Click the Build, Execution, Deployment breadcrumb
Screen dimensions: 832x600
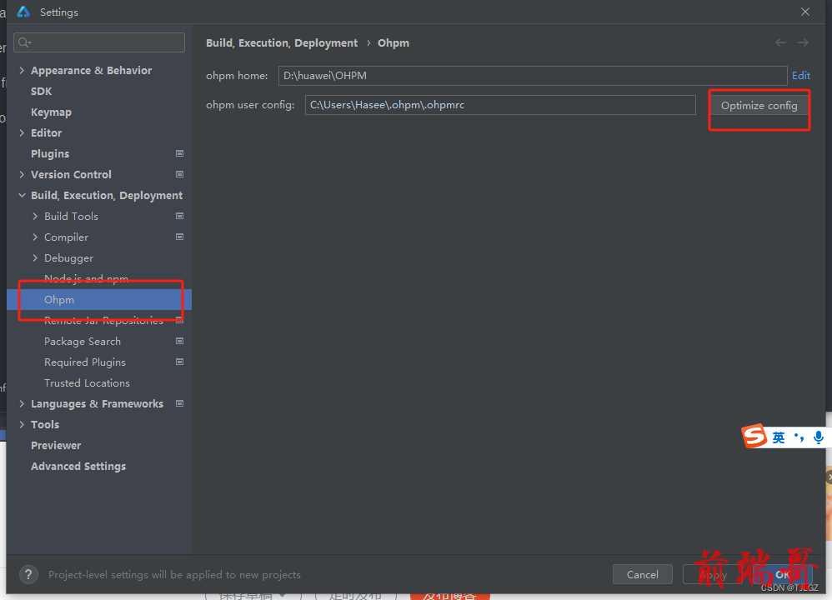pos(282,43)
